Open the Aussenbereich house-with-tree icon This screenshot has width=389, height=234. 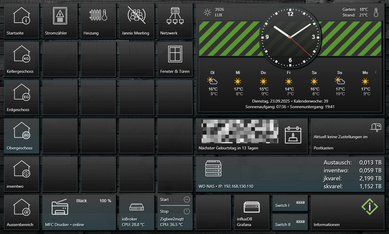[22, 207]
